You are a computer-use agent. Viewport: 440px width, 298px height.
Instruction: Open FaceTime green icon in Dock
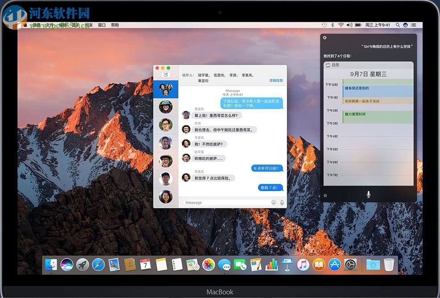(240, 265)
